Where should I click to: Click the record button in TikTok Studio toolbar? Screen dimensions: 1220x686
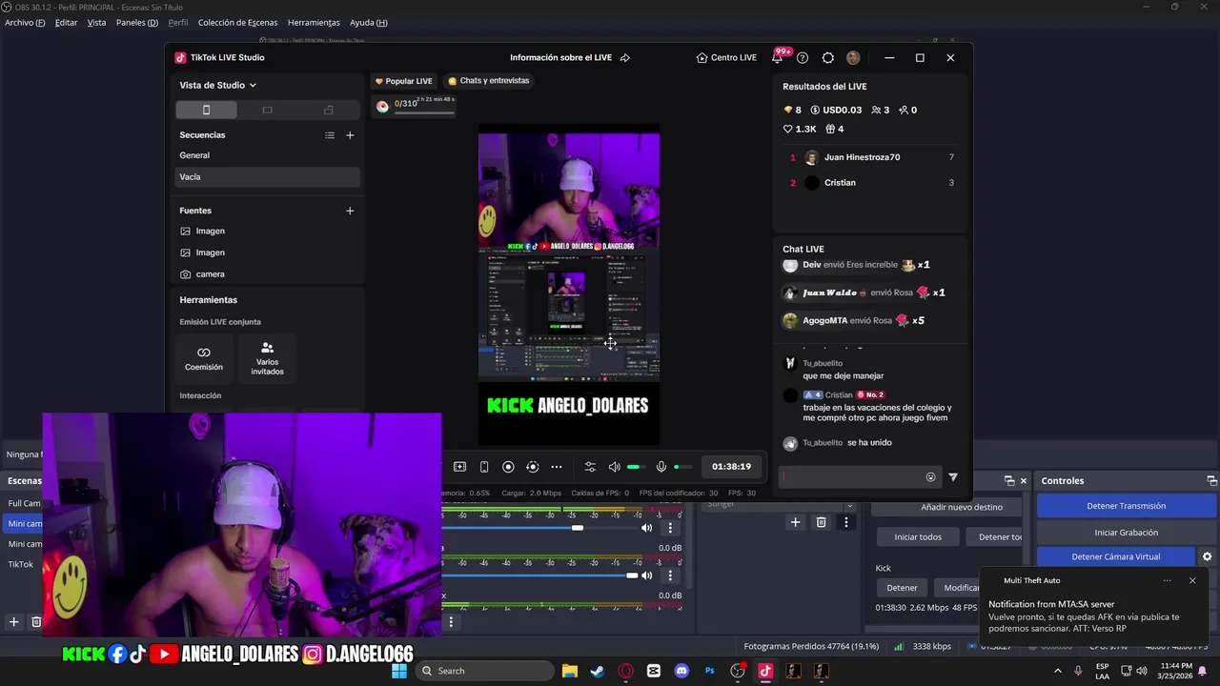point(508,467)
